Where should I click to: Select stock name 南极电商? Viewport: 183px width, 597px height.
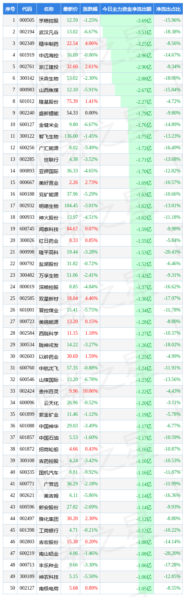coord(49,588)
